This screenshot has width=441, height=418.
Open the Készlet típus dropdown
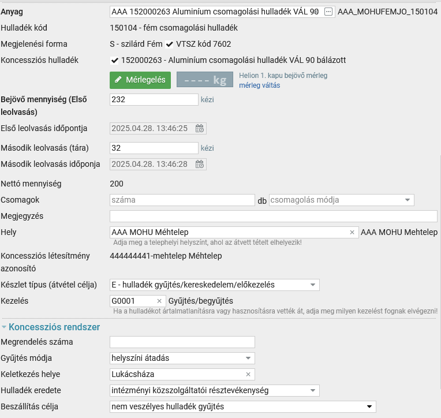215,285
